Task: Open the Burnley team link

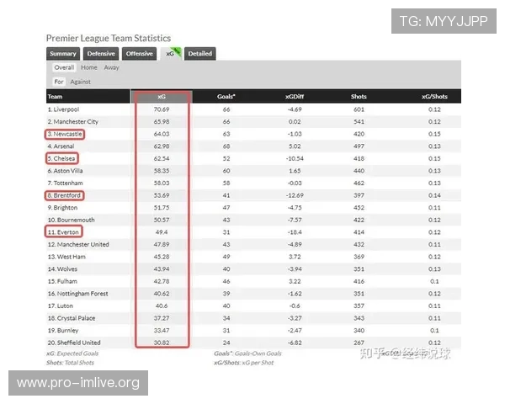Action: click(x=63, y=330)
